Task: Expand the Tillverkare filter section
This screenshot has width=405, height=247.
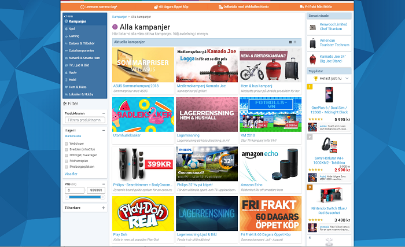Action: coord(104,207)
